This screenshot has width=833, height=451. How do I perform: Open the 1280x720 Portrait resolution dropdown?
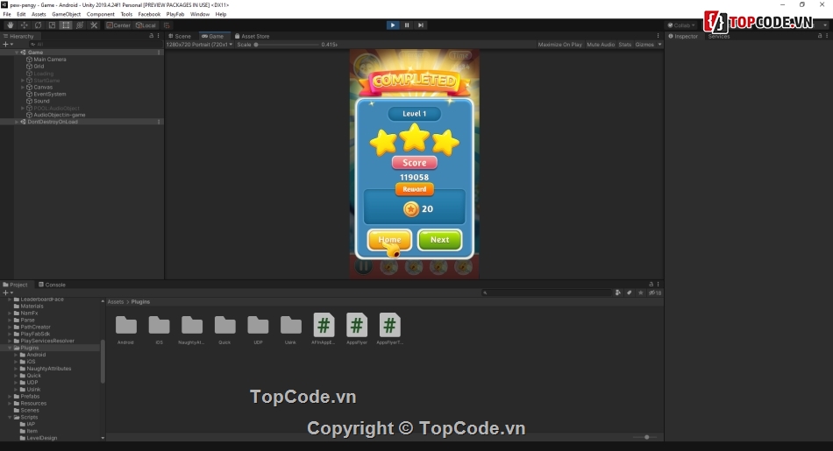tap(199, 45)
